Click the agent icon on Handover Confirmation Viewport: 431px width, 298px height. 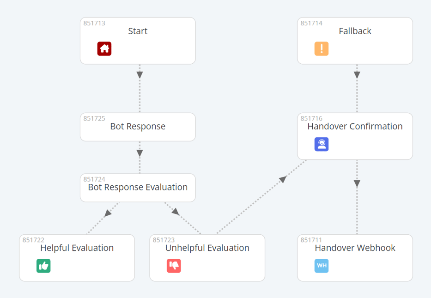point(322,144)
